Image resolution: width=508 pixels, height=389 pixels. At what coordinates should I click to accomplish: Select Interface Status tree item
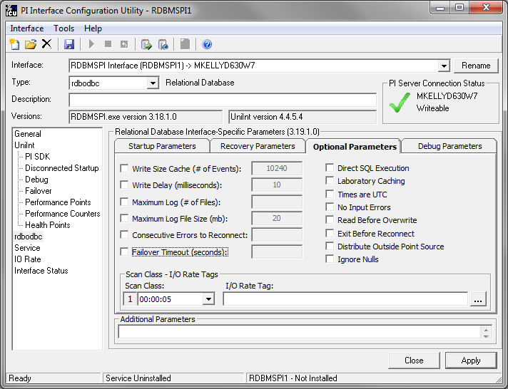(41, 271)
